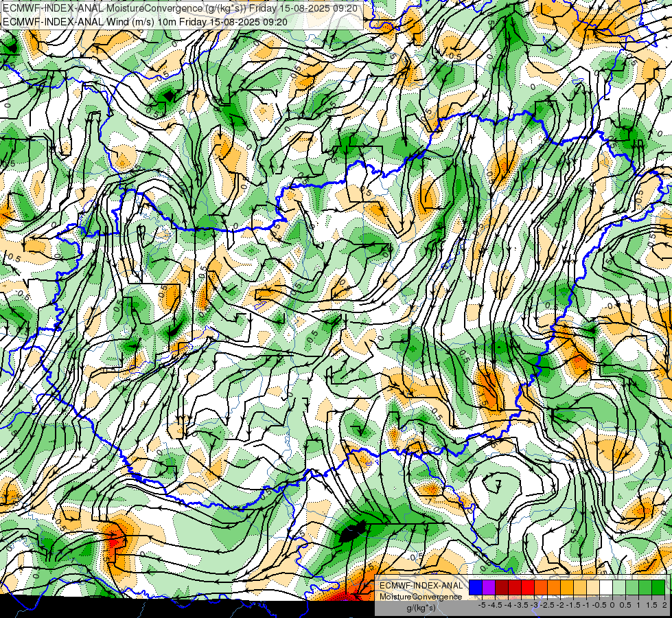Choose the orange swatch between -2.5 and -2
This screenshot has height=618, width=672.
(x=554, y=588)
